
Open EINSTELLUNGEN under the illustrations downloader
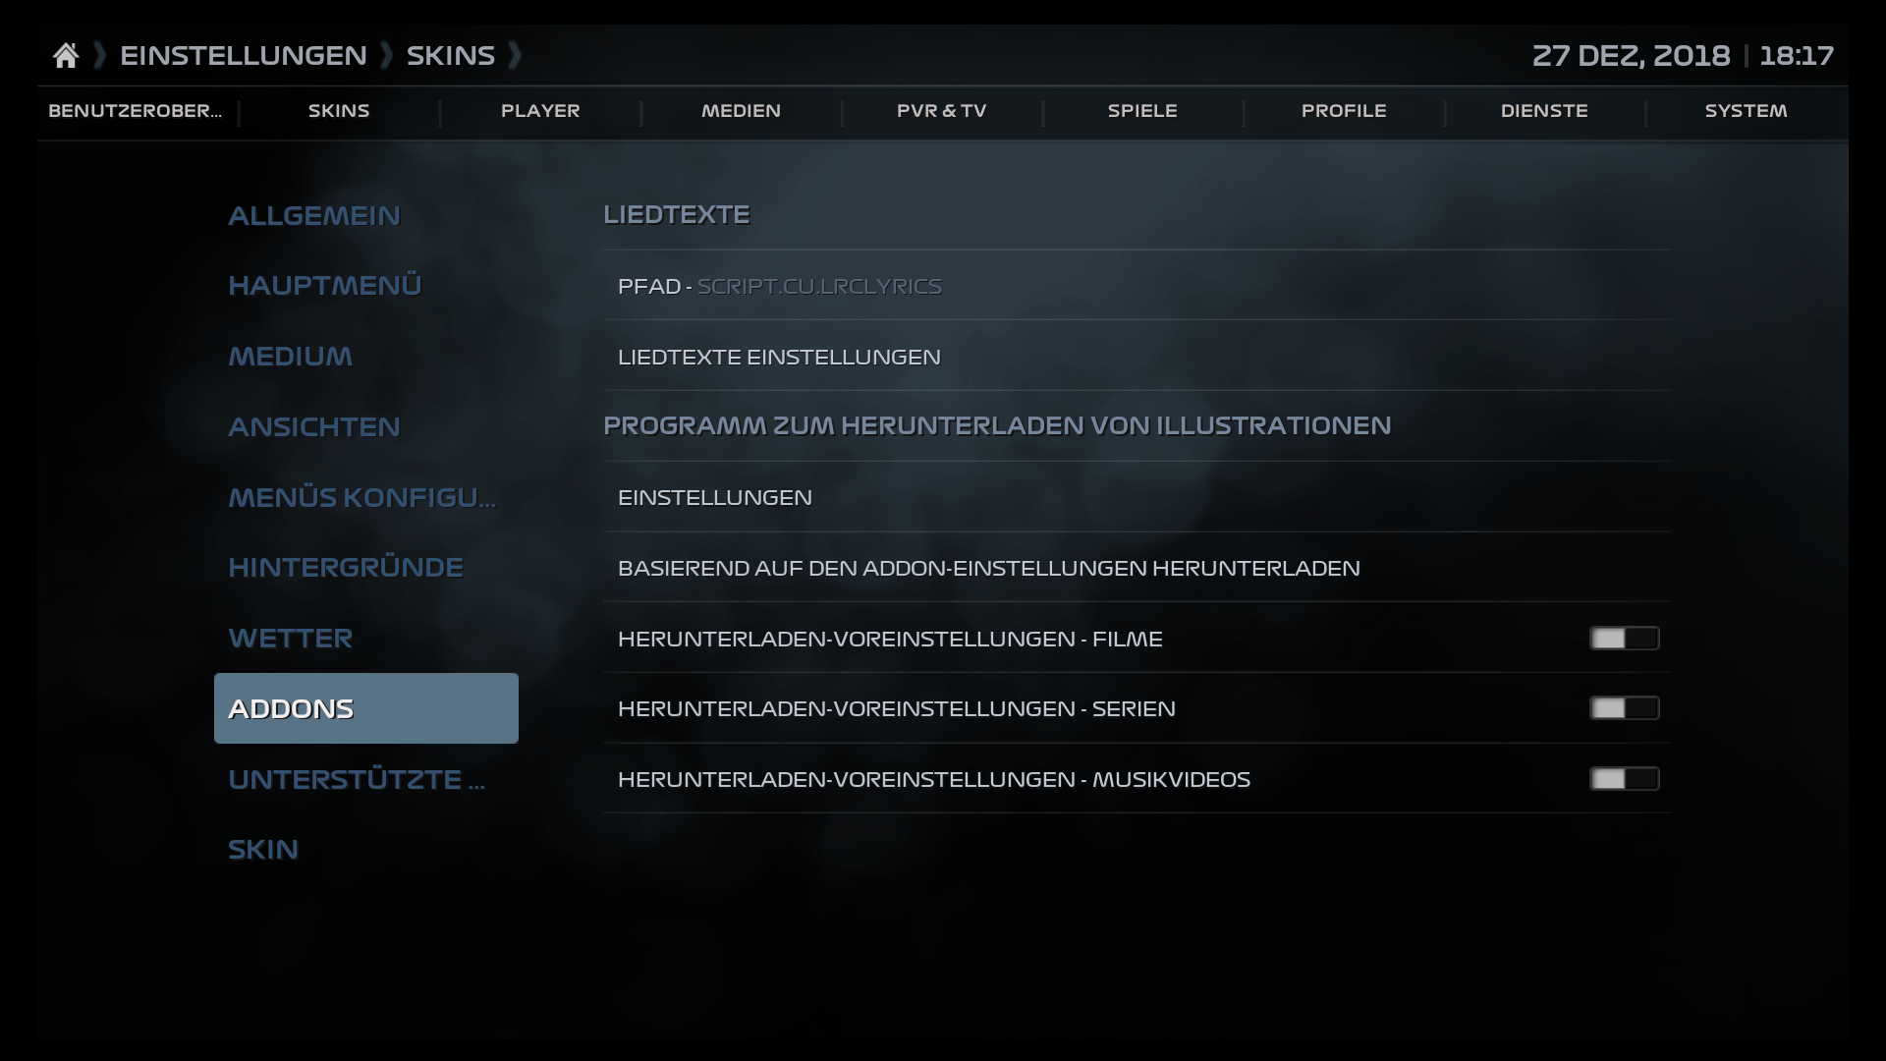[715, 497]
